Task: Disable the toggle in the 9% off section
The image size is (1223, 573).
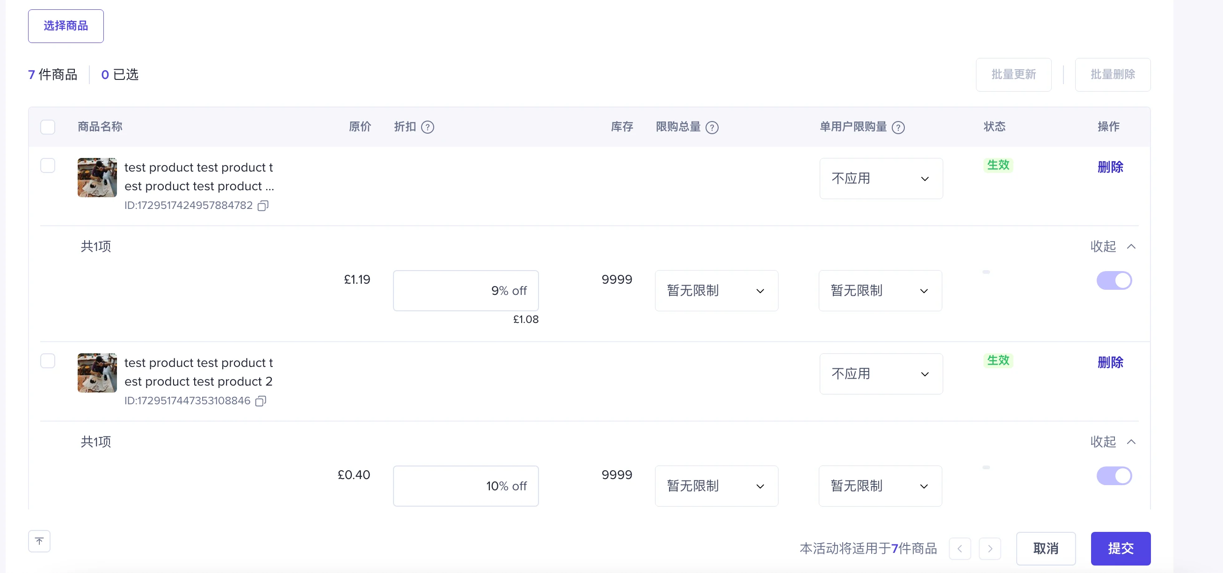Action: coord(1114,280)
